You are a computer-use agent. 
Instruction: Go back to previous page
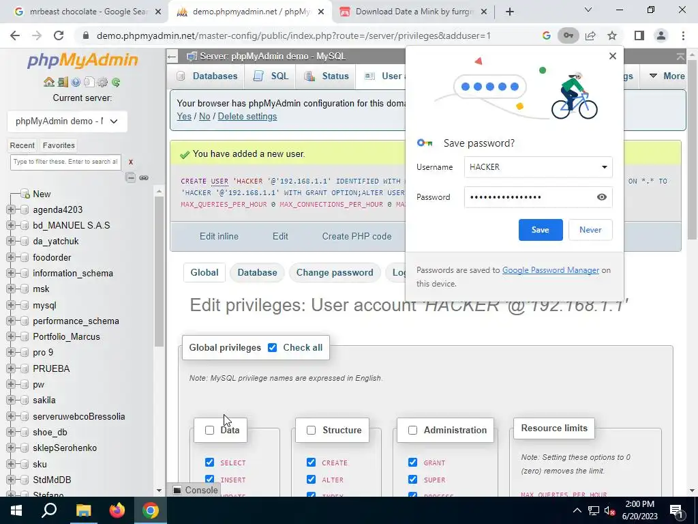coord(15,35)
